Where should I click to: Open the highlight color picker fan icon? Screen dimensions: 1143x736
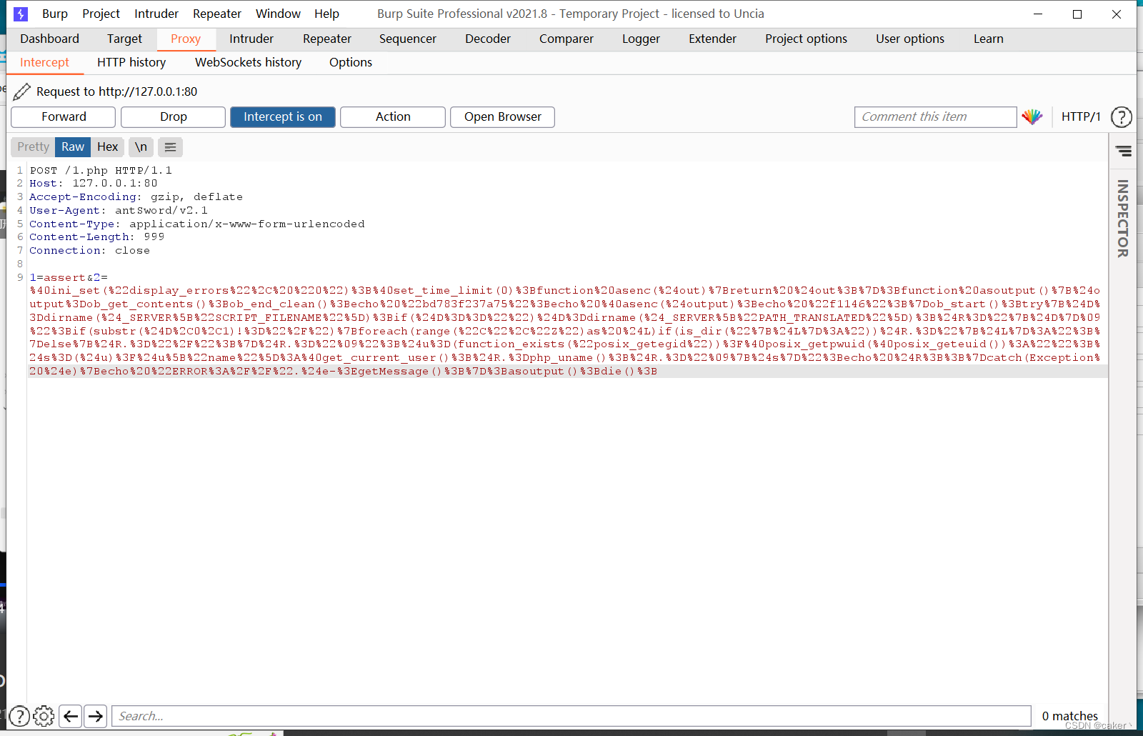click(x=1032, y=116)
